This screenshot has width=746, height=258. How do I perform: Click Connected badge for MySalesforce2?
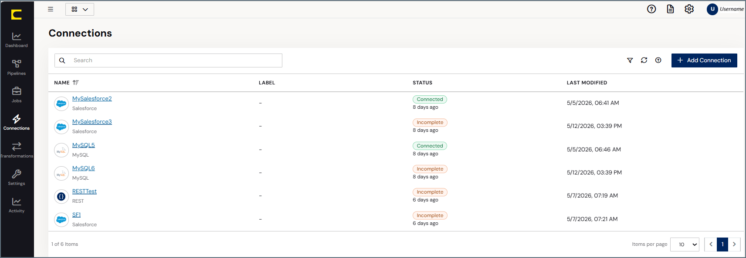pos(430,99)
